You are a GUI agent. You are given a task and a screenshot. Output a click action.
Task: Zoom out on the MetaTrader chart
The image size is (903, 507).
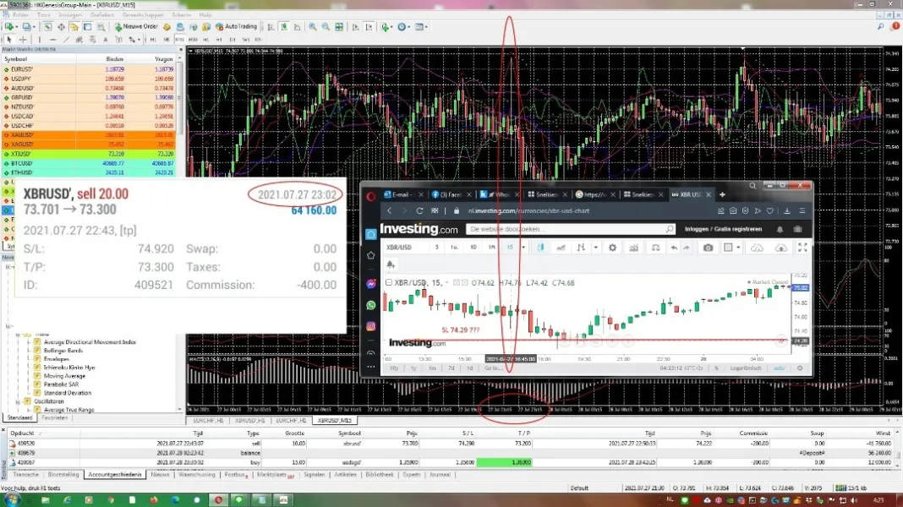click(326, 26)
